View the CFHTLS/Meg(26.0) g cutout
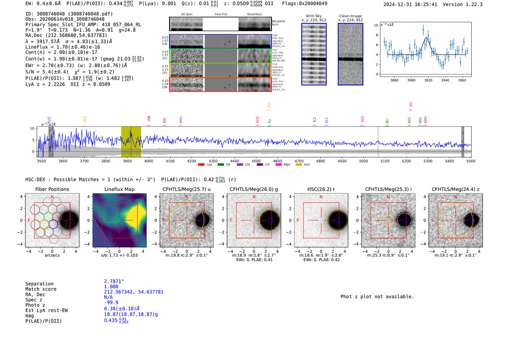Viewport: 508px width, 346px height. (x=254, y=220)
